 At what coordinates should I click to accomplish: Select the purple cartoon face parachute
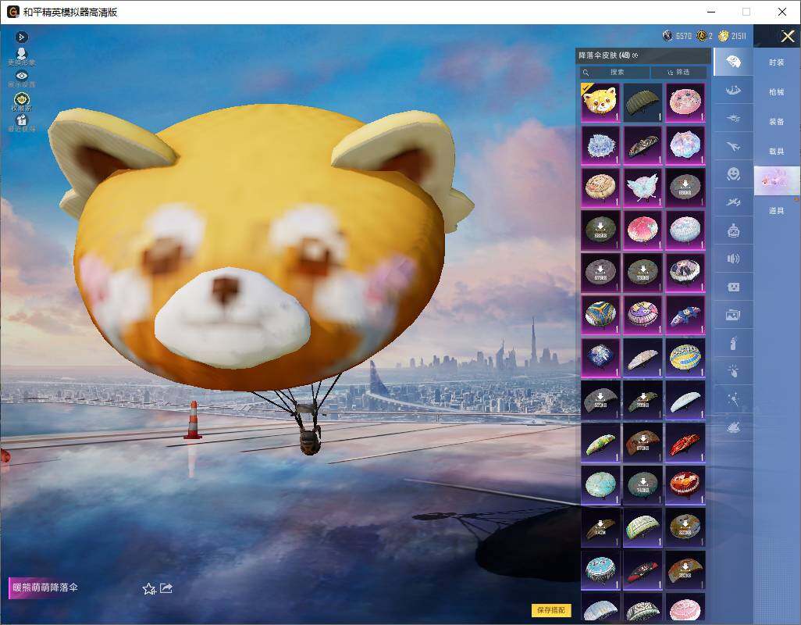(x=643, y=314)
